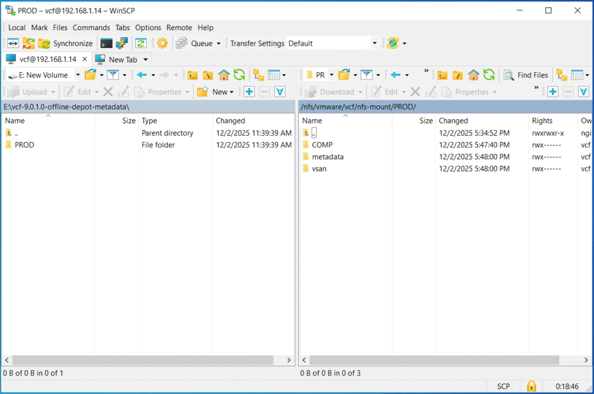Open session in PuTTY icon
This screenshot has height=394, width=594.
point(122,43)
